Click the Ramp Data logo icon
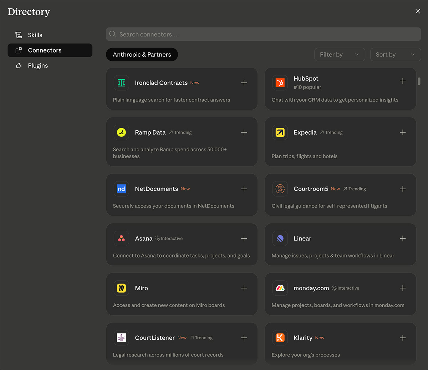This screenshot has width=428, height=370. click(x=121, y=132)
